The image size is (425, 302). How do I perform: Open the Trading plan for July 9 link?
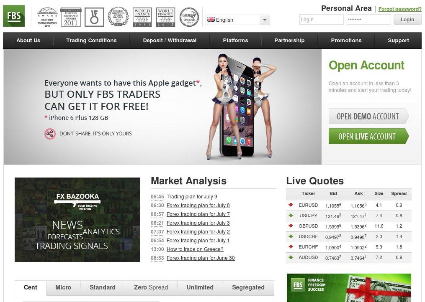click(192, 197)
